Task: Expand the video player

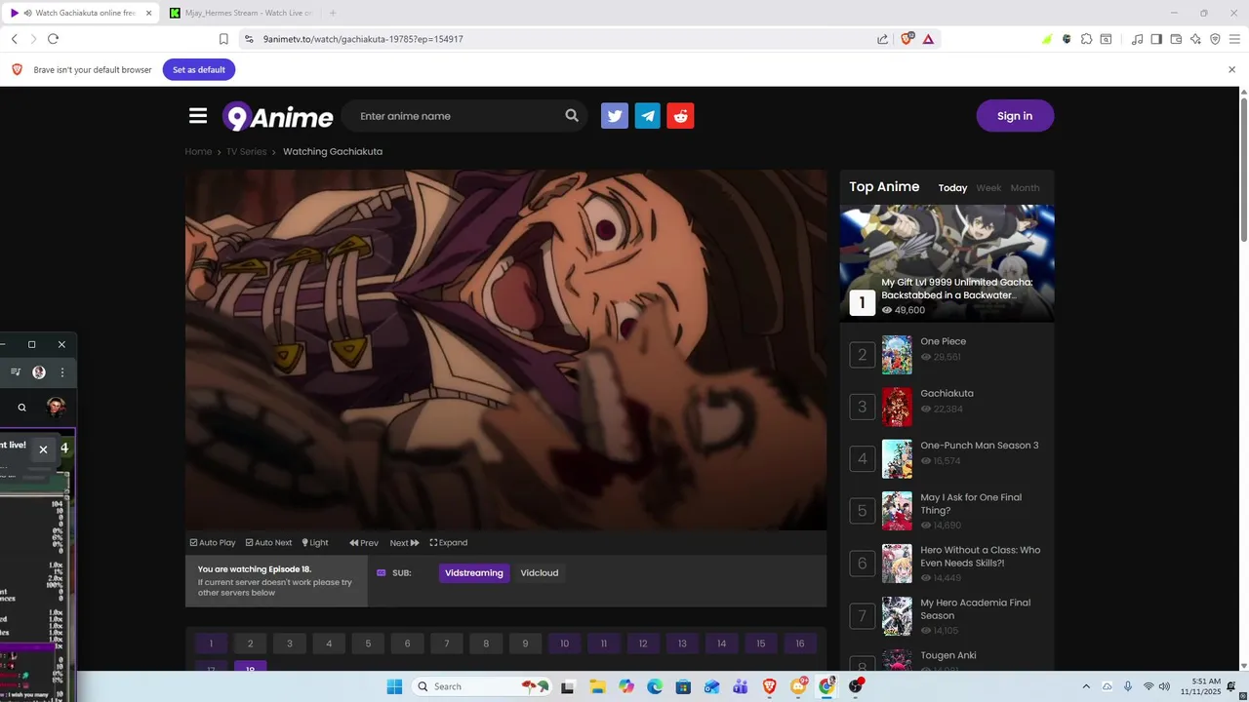Action: 449,543
